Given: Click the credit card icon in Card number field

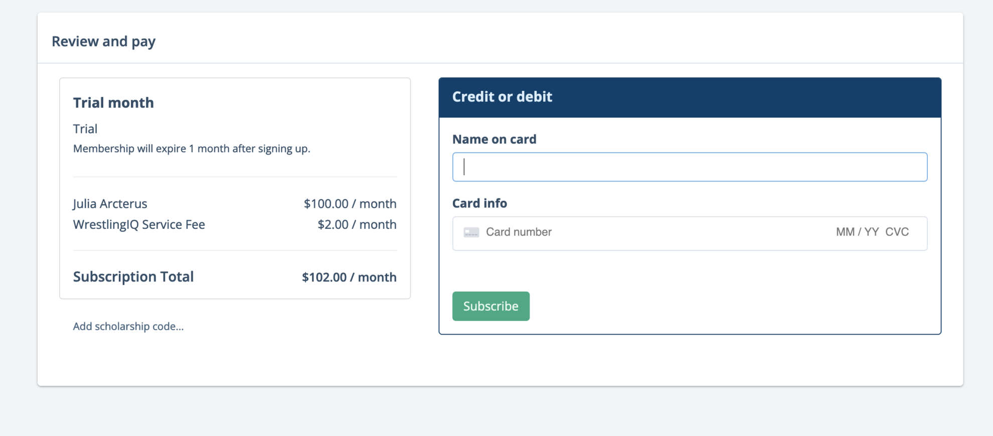Looking at the screenshot, I should click(470, 232).
